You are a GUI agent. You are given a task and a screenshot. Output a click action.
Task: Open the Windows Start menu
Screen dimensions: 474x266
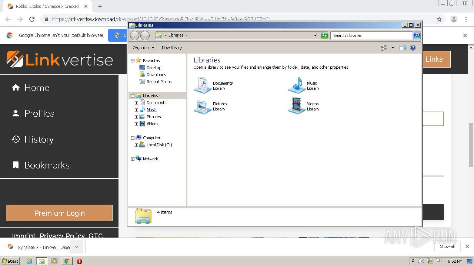pyautogui.click(x=10, y=261)
